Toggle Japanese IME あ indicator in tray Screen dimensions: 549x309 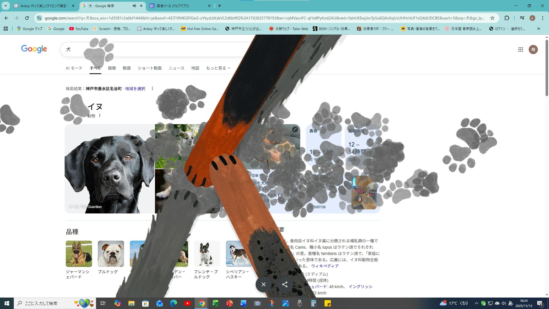[510, 303]
